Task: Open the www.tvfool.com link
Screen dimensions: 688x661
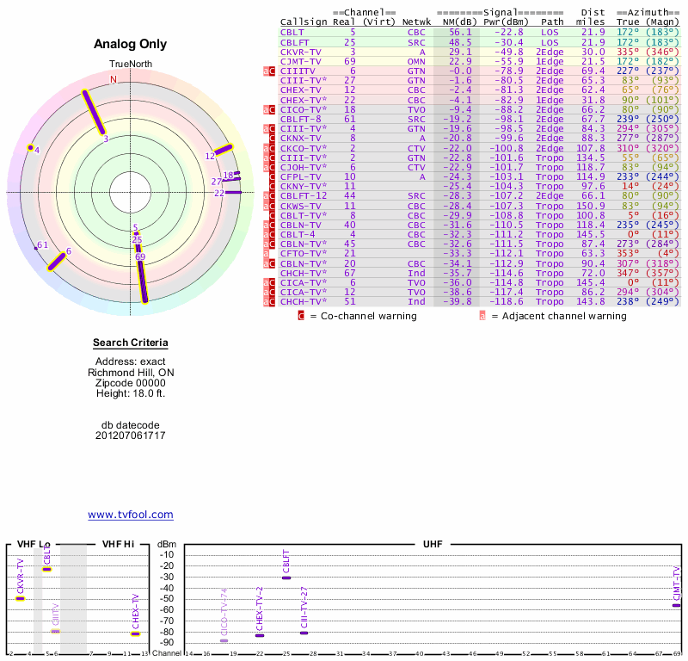Action: pyautogui.click(x=130, y=515)
